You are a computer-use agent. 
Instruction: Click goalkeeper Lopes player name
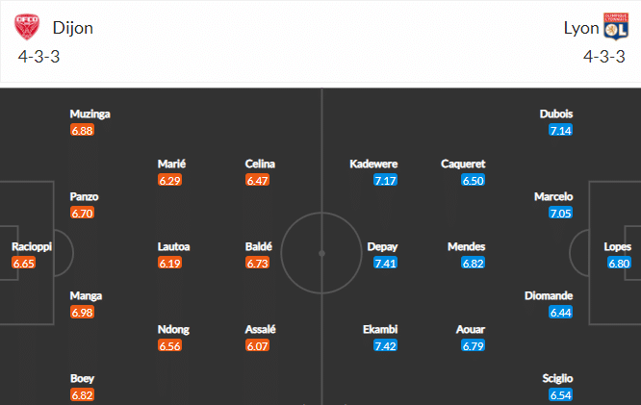[x=617, y=246]
